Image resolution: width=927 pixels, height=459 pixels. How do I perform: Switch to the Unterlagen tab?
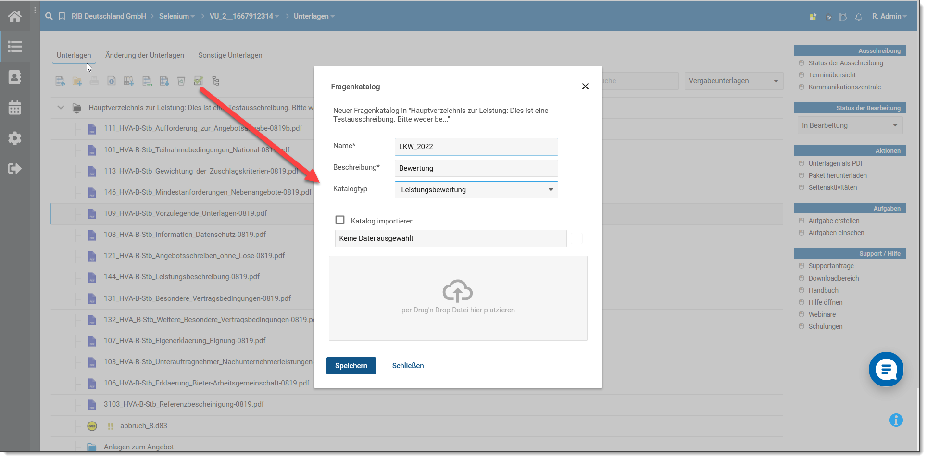74,55
